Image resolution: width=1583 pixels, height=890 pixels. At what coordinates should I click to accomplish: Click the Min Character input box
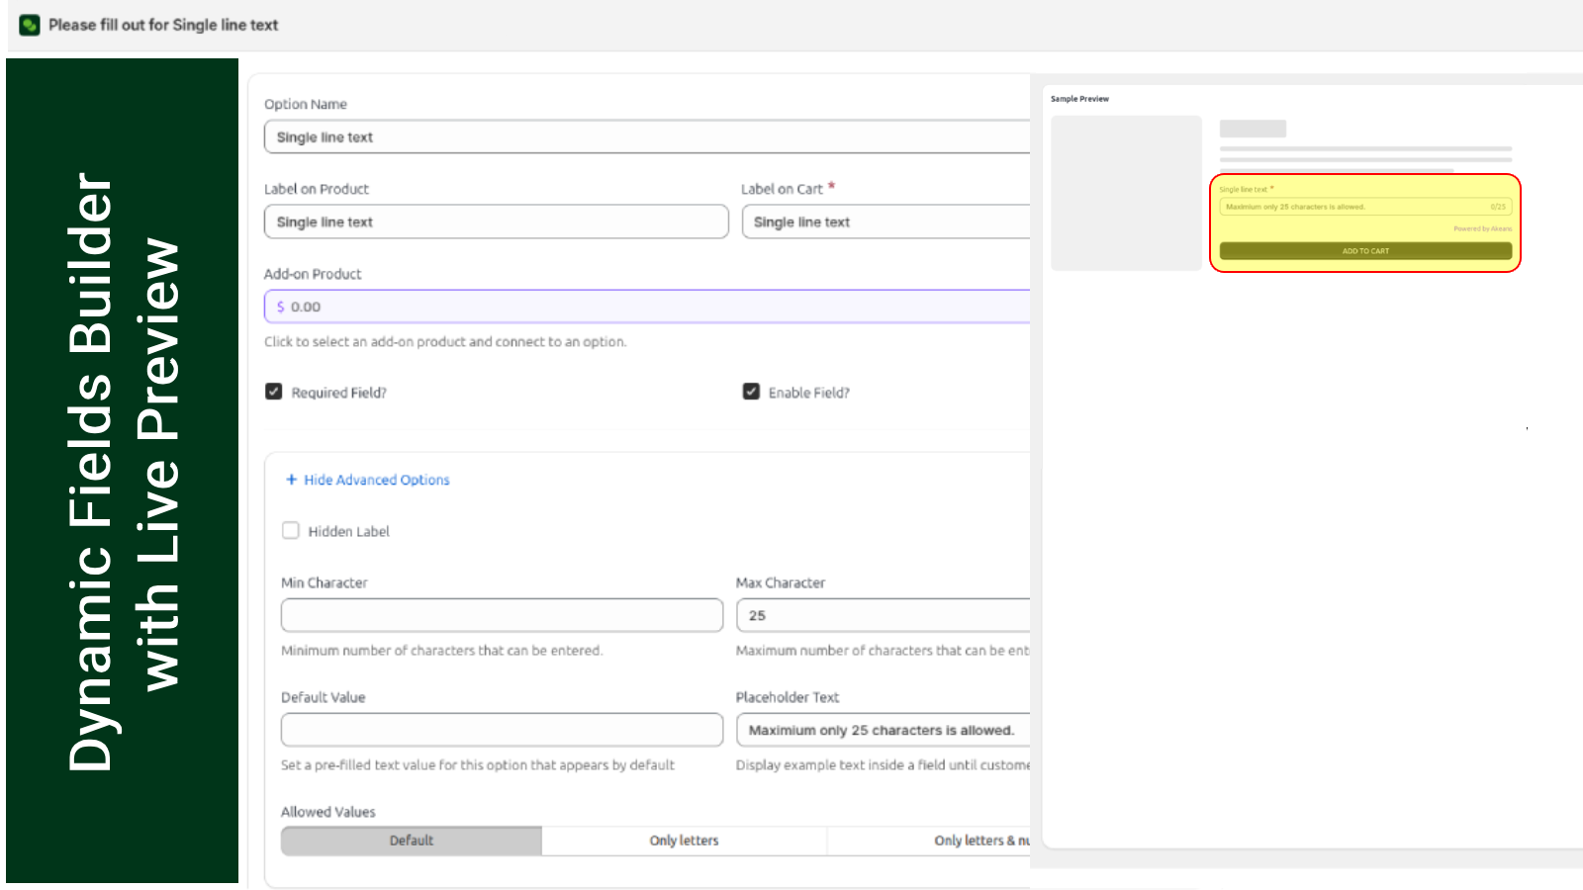coord(502,615)
